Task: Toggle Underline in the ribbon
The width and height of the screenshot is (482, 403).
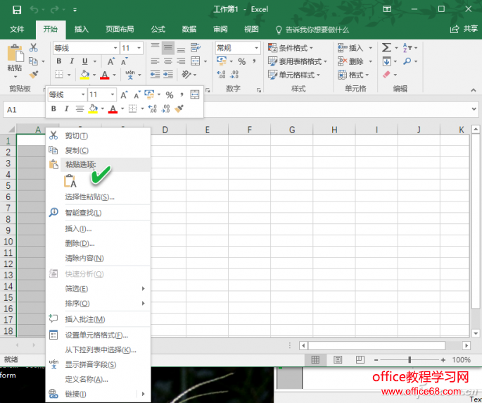Action: pyautogui.click(x=85, y=61)
